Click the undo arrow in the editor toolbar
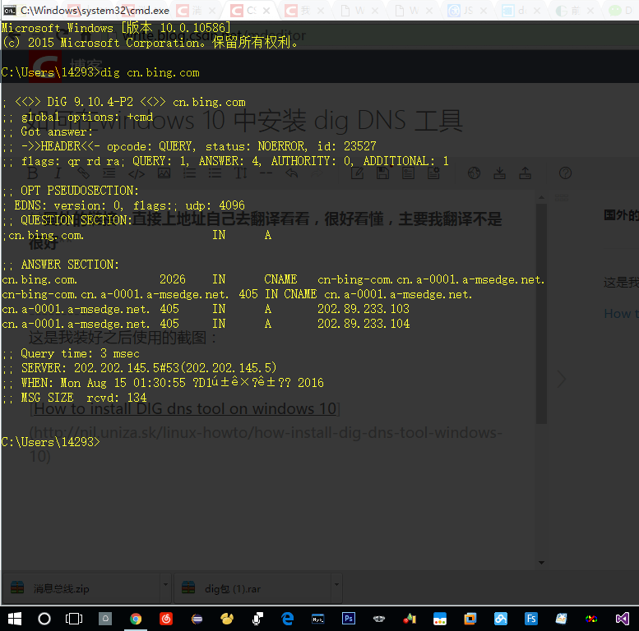 coord(291,173)
